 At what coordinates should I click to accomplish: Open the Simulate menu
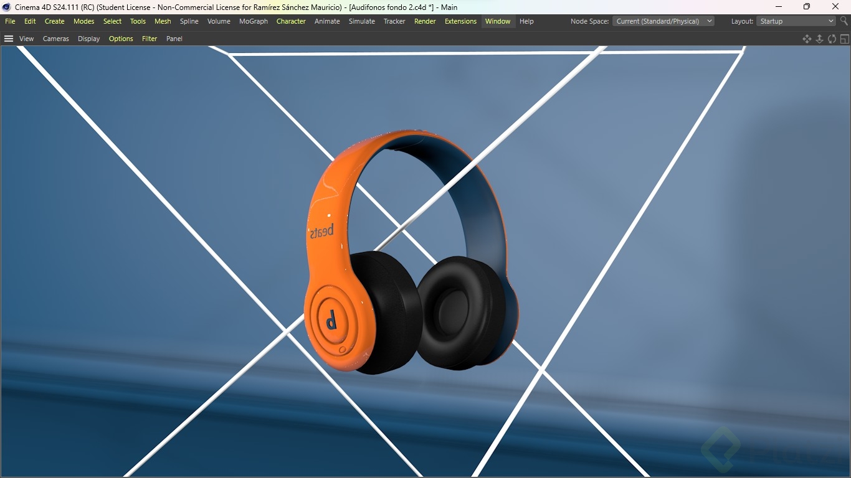(362, 21)
